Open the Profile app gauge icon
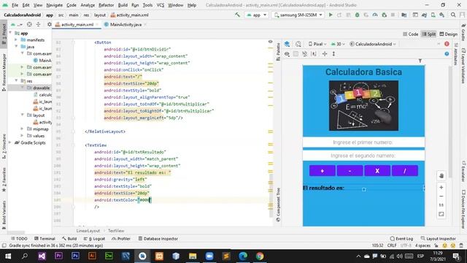467x263 pixels. (x=375, y=15)
